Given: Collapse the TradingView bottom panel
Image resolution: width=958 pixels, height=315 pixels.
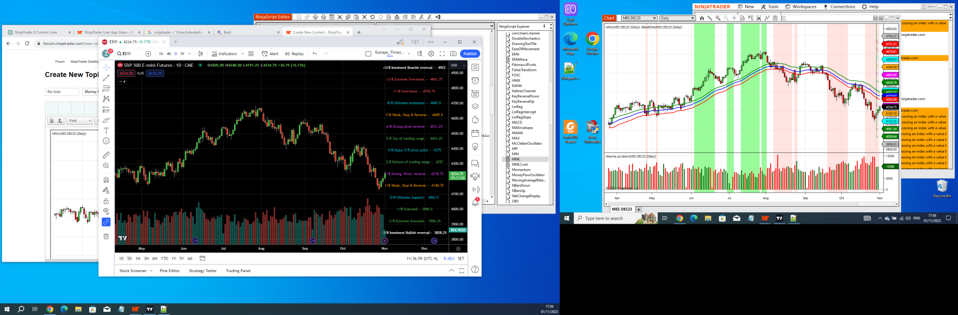Looking at the screenshot, I should [x=452, y=271].
